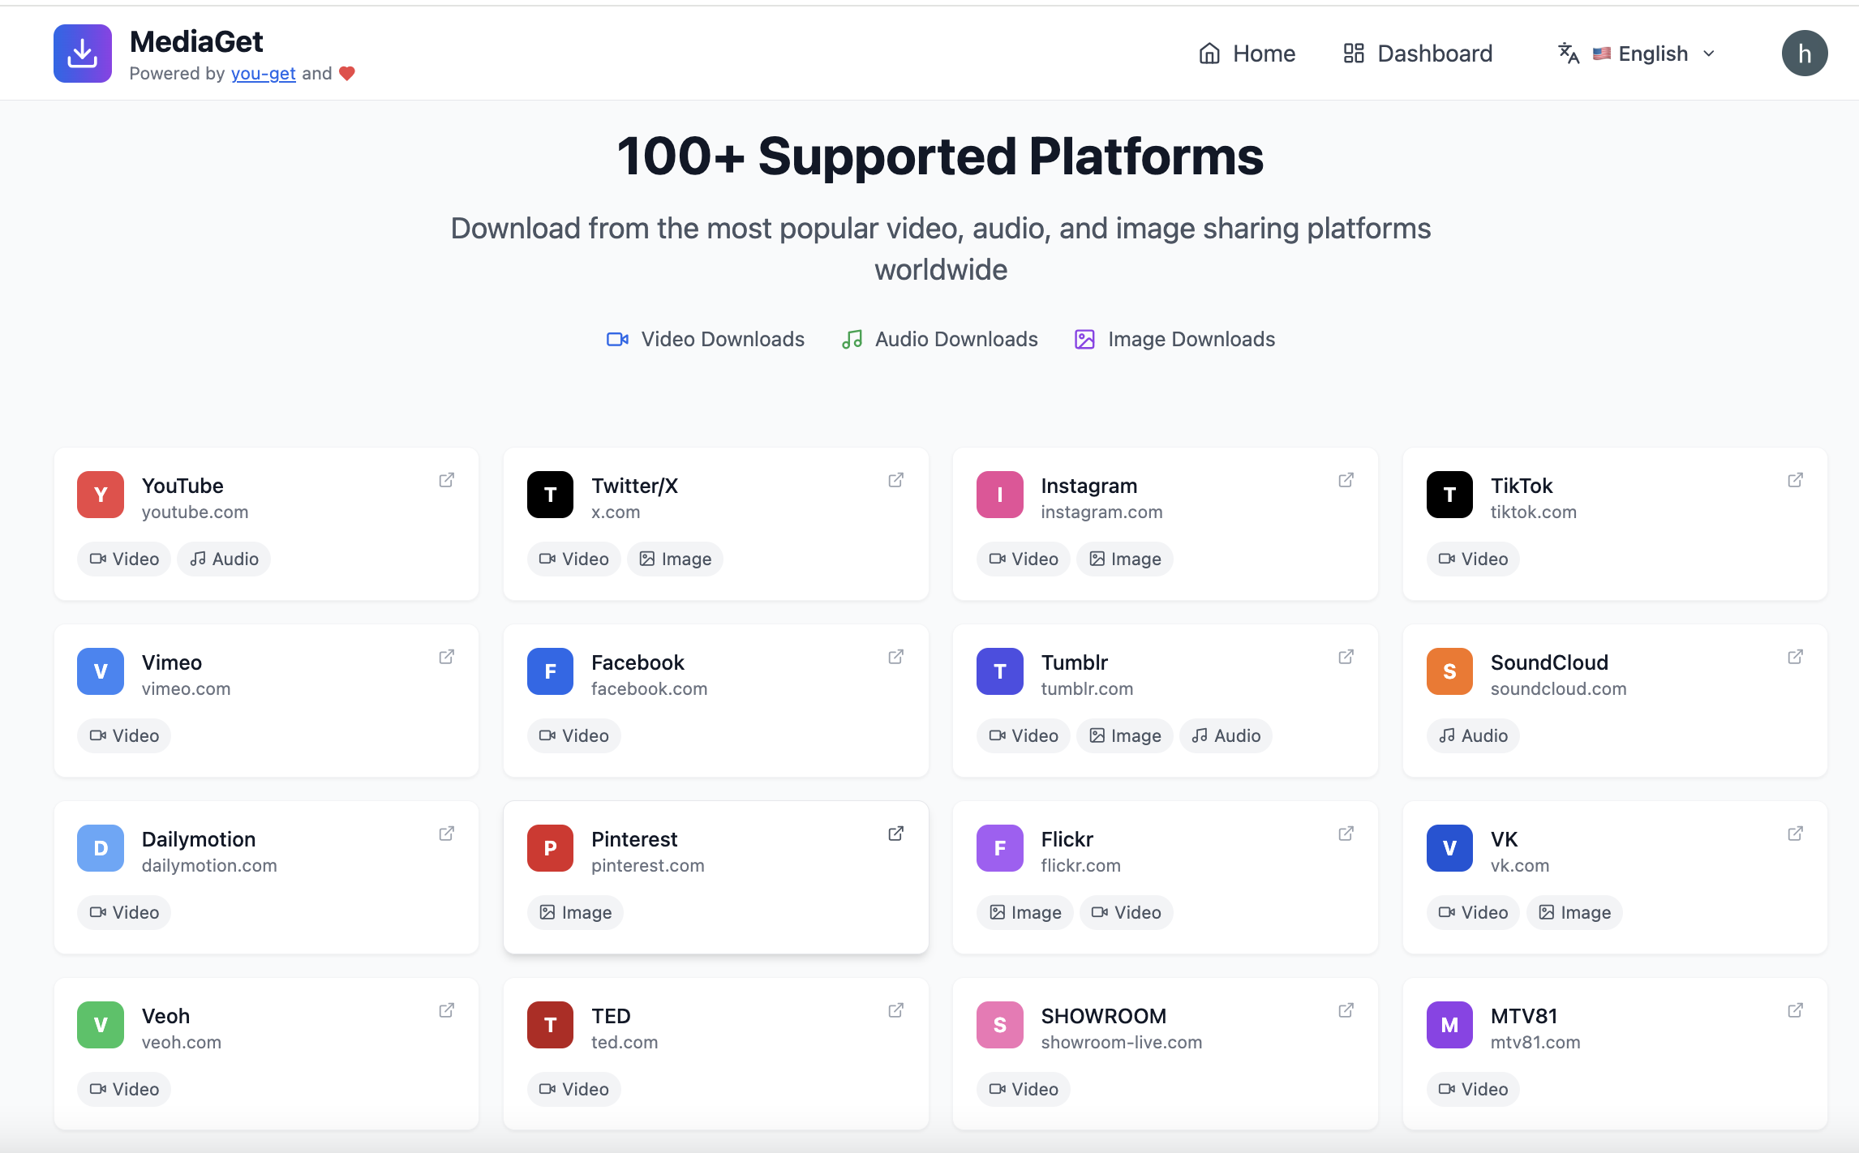Screen dimensions: 1859x1153
Task: Open TikTok external link icon
Action: click(x=1796, y=480)
